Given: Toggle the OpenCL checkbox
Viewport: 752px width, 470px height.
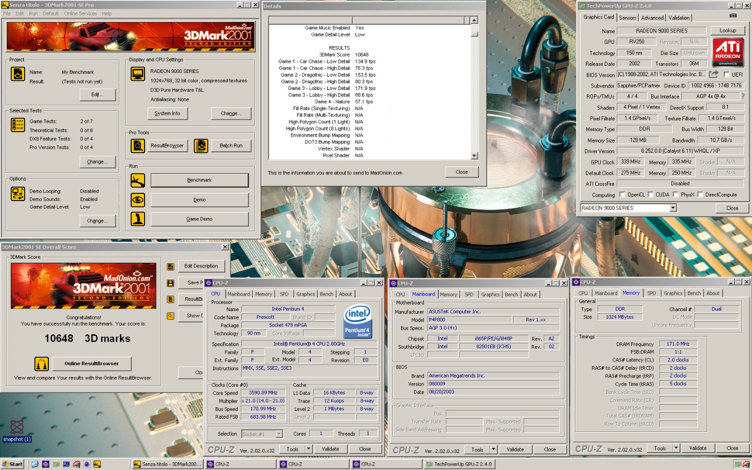Looking at the screenshot, I should click(622, 194).
